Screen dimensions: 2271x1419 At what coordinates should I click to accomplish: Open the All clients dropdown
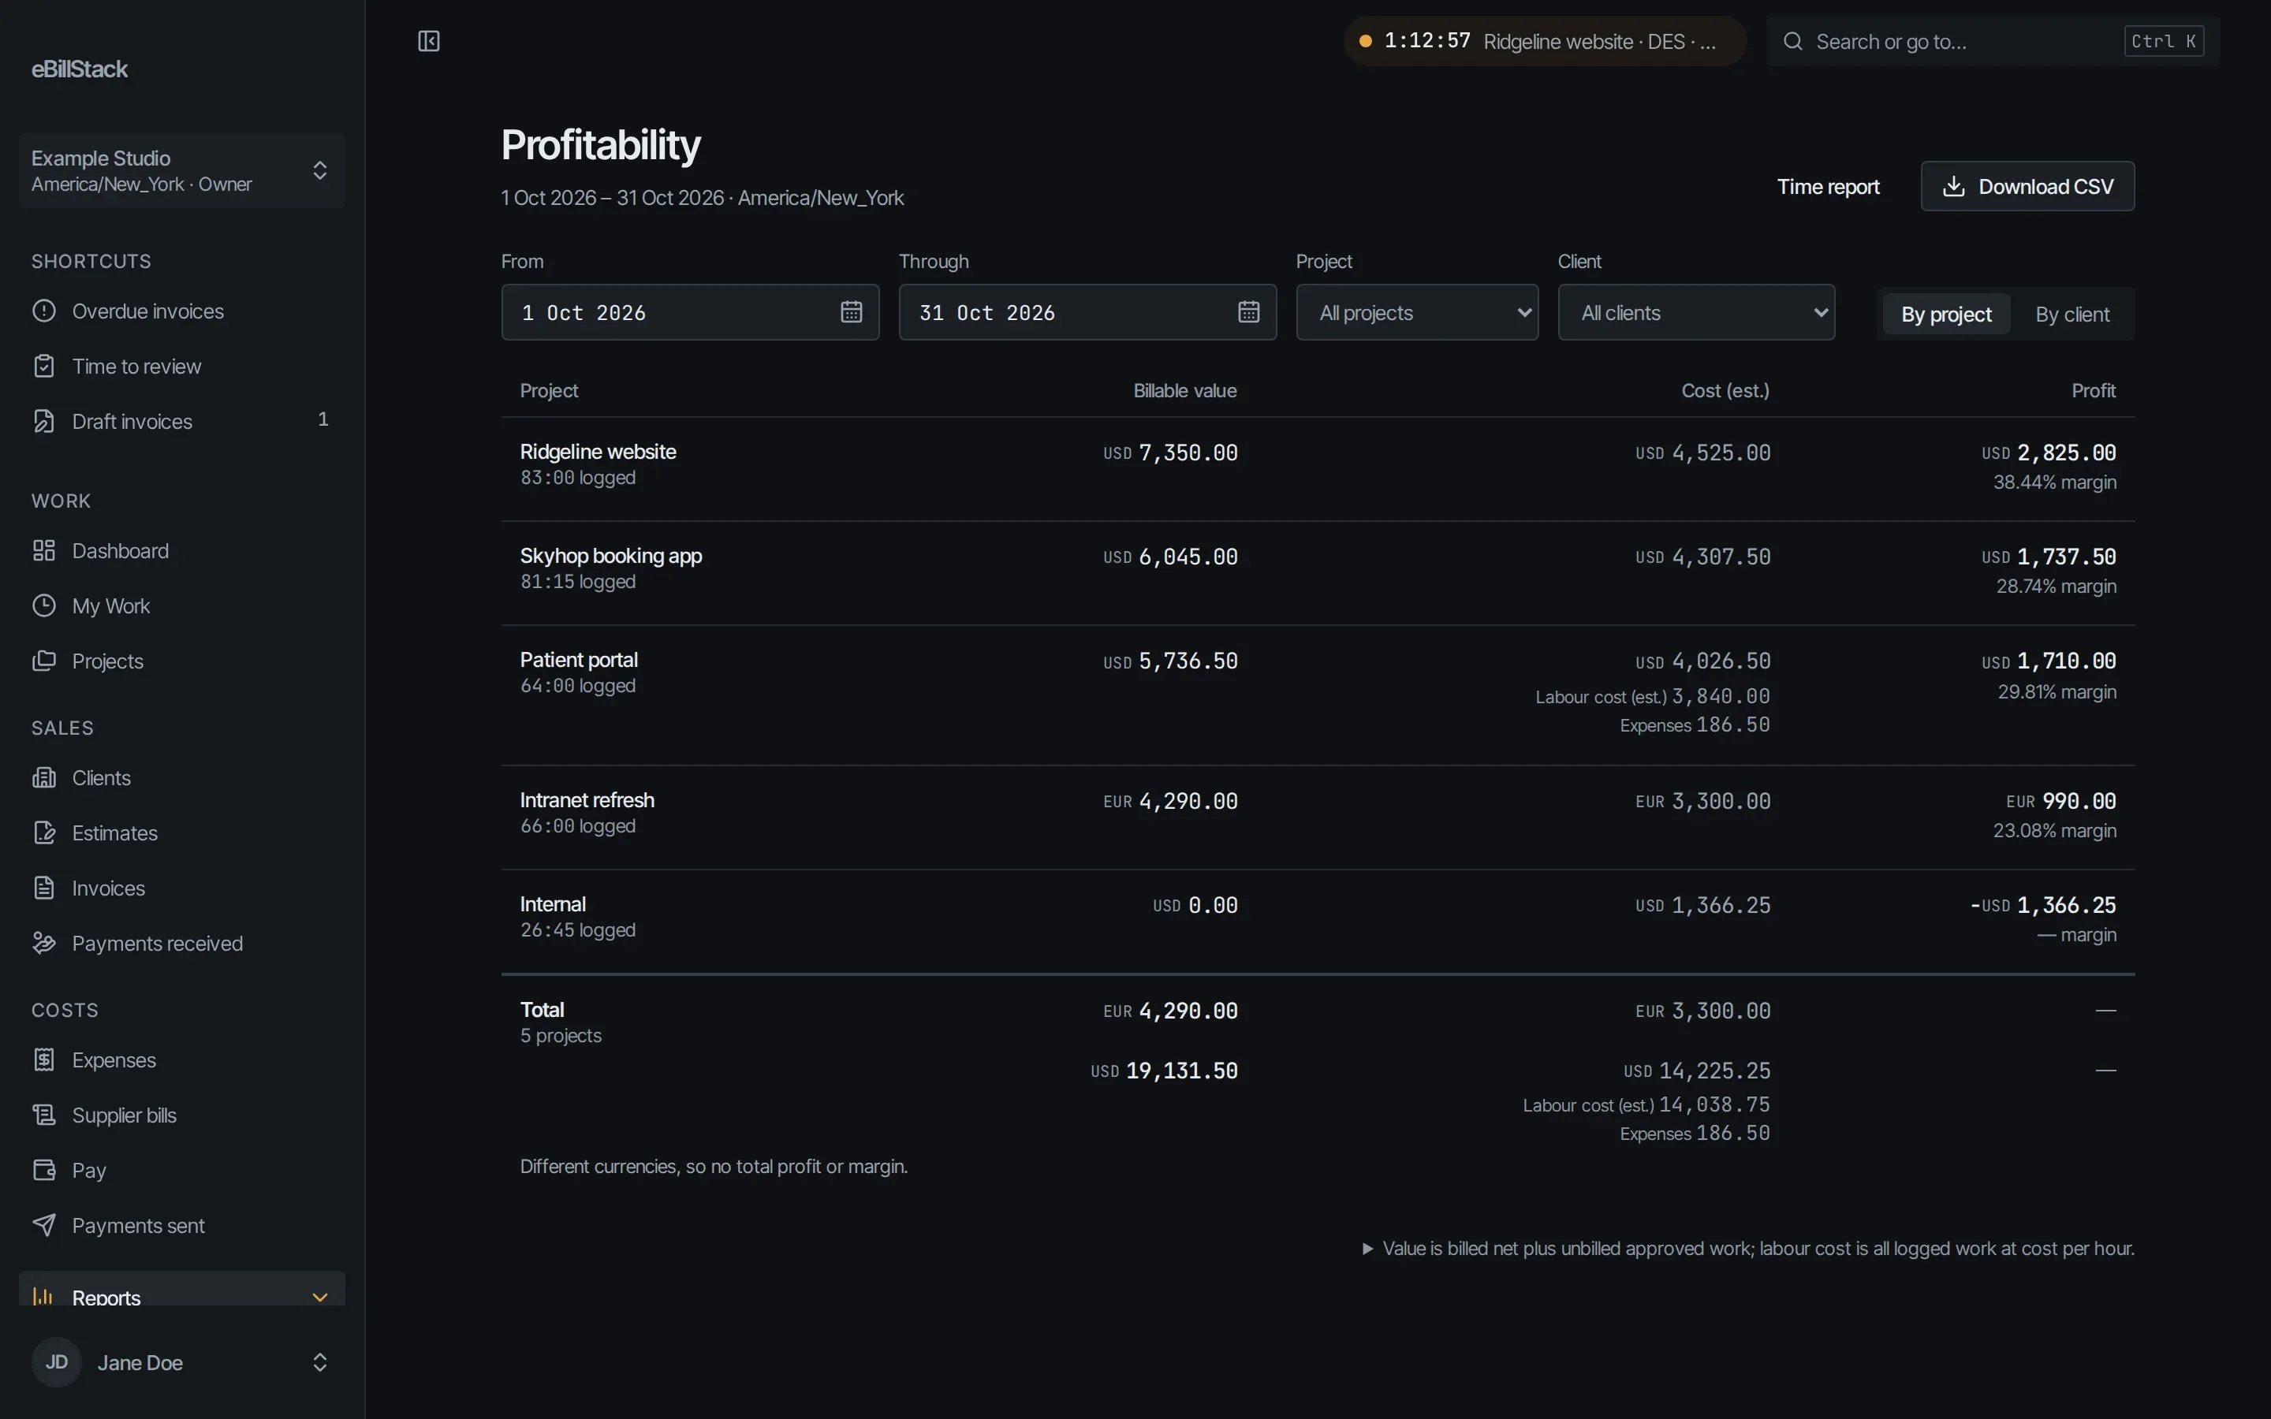[x=1695, y=312]
